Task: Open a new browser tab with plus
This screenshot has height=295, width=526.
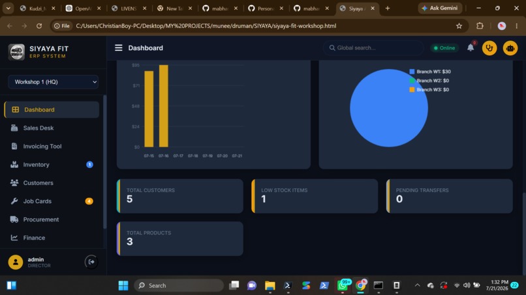Action: pos(388,8)
